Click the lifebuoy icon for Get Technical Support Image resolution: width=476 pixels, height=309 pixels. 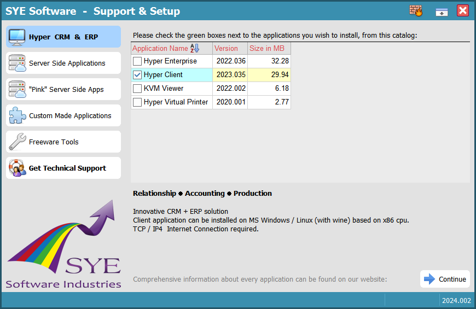pyautogui.click(x=18, y=168)
